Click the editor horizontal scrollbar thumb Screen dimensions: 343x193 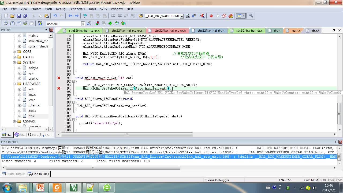[127, 134]
